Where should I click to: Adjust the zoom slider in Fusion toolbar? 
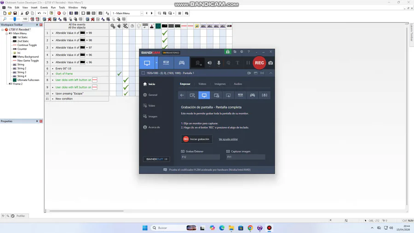click(x=15, y=19)
